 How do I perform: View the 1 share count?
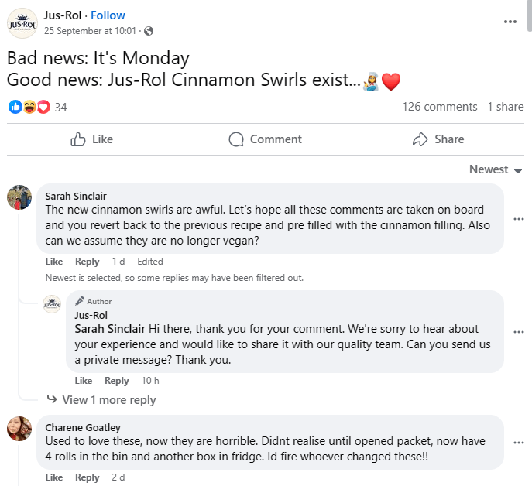click(x=505, y=107)
